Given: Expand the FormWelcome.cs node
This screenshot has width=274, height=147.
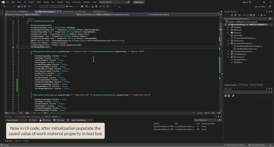Looking at the screenshot, I should coord(228,54).
